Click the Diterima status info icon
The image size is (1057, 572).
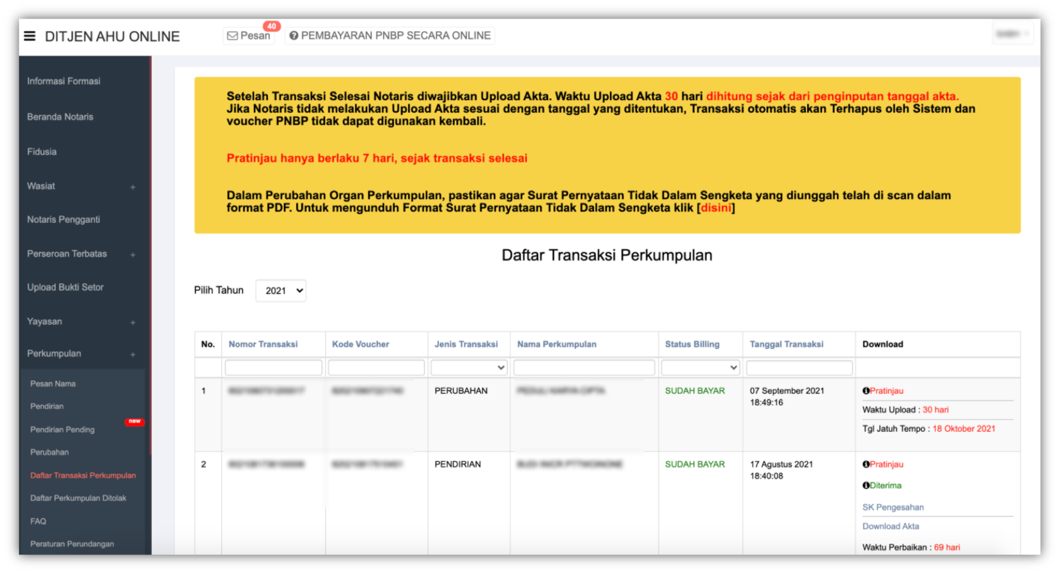(866, 486)
